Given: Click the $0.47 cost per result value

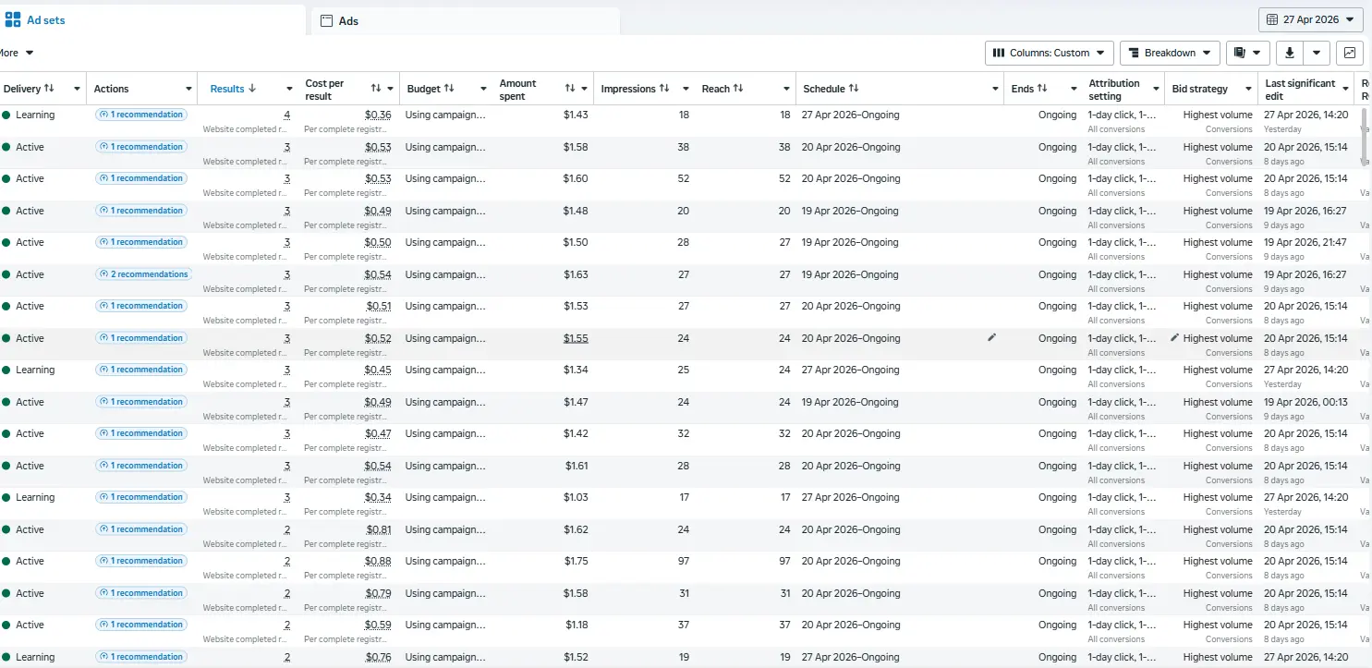Looking at the screenshot, I should tap(378, 434).
